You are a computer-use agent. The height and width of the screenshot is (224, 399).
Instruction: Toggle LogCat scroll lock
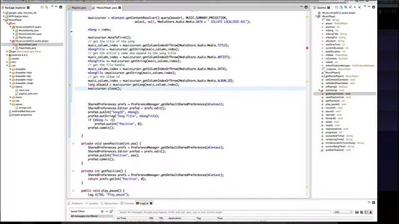(x=371, y=212)
